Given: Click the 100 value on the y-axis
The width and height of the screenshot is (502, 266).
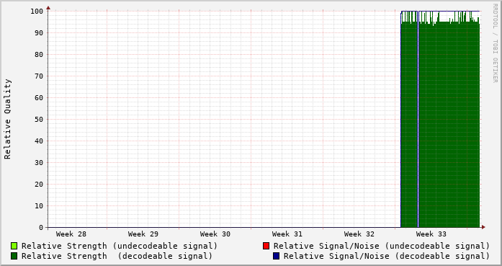Looking at the screenshot, I should [x=37, y=12].
